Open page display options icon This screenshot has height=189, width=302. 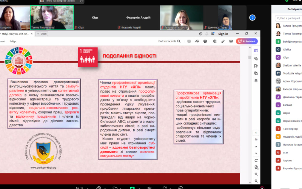pos(256,167)
